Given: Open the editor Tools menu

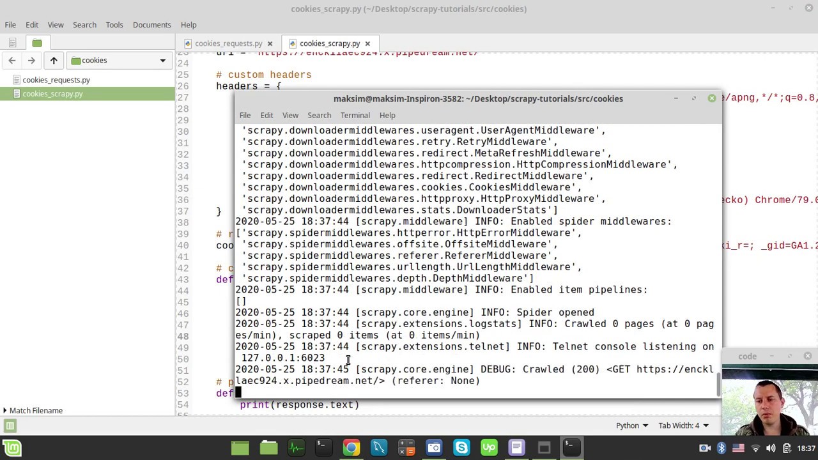Looking at the screenshot, I should pyautogui.click(x=114, y=25).
